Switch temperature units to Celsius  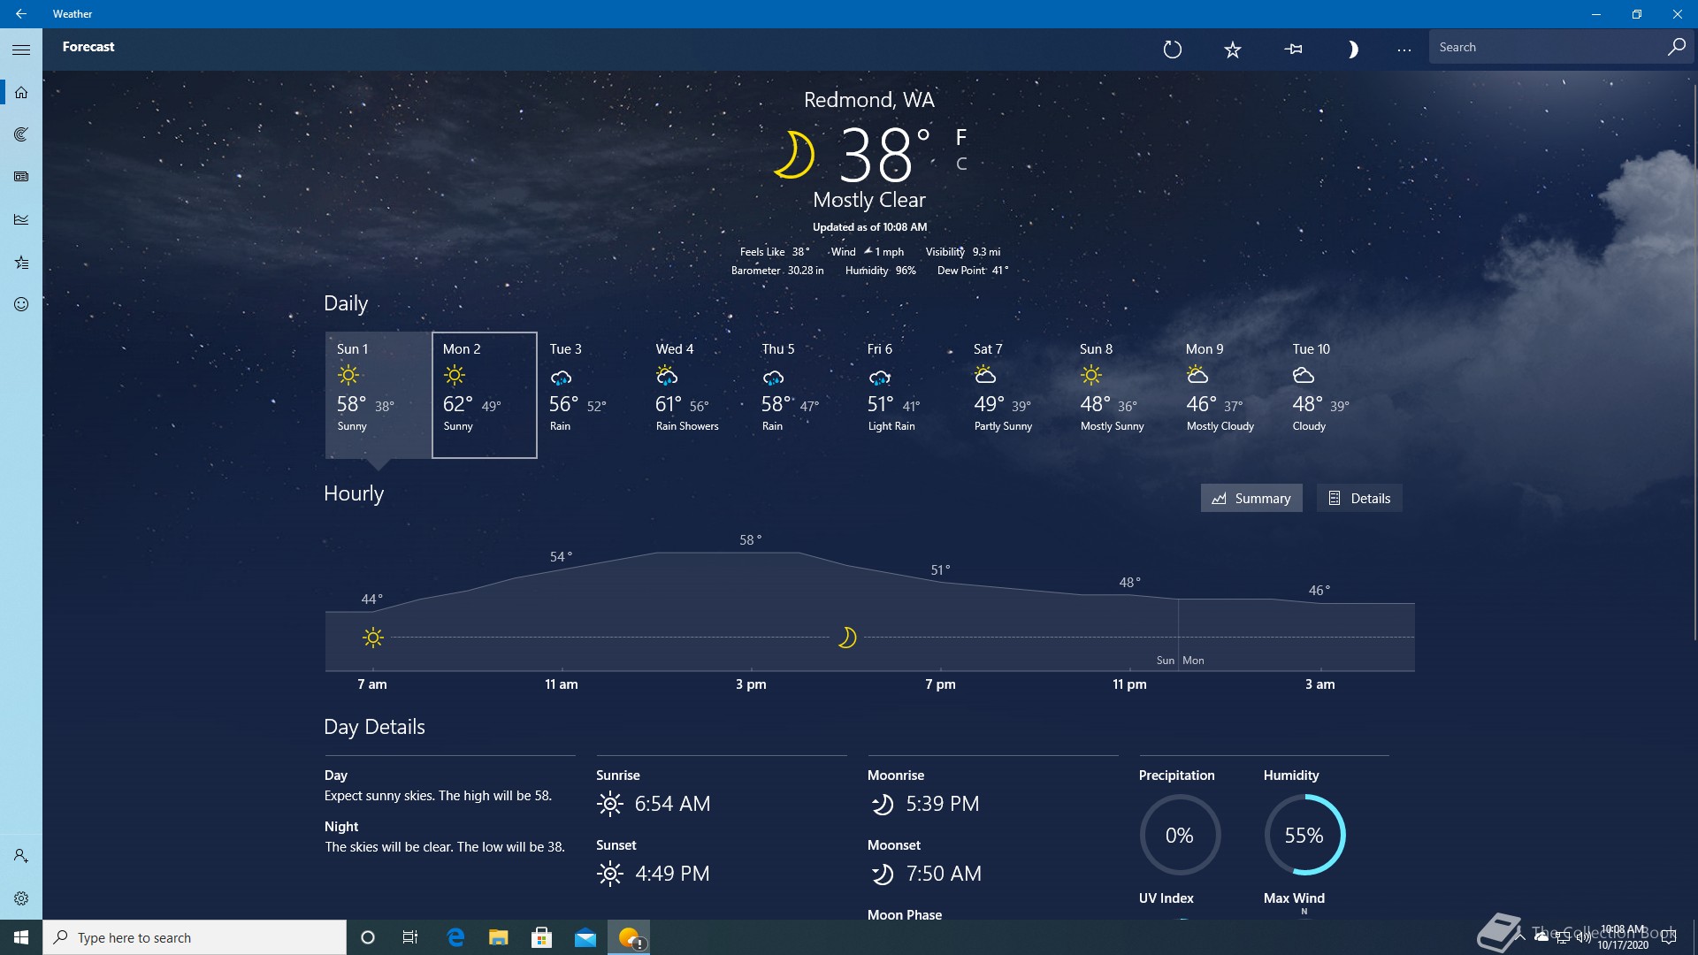pos(961,164)
